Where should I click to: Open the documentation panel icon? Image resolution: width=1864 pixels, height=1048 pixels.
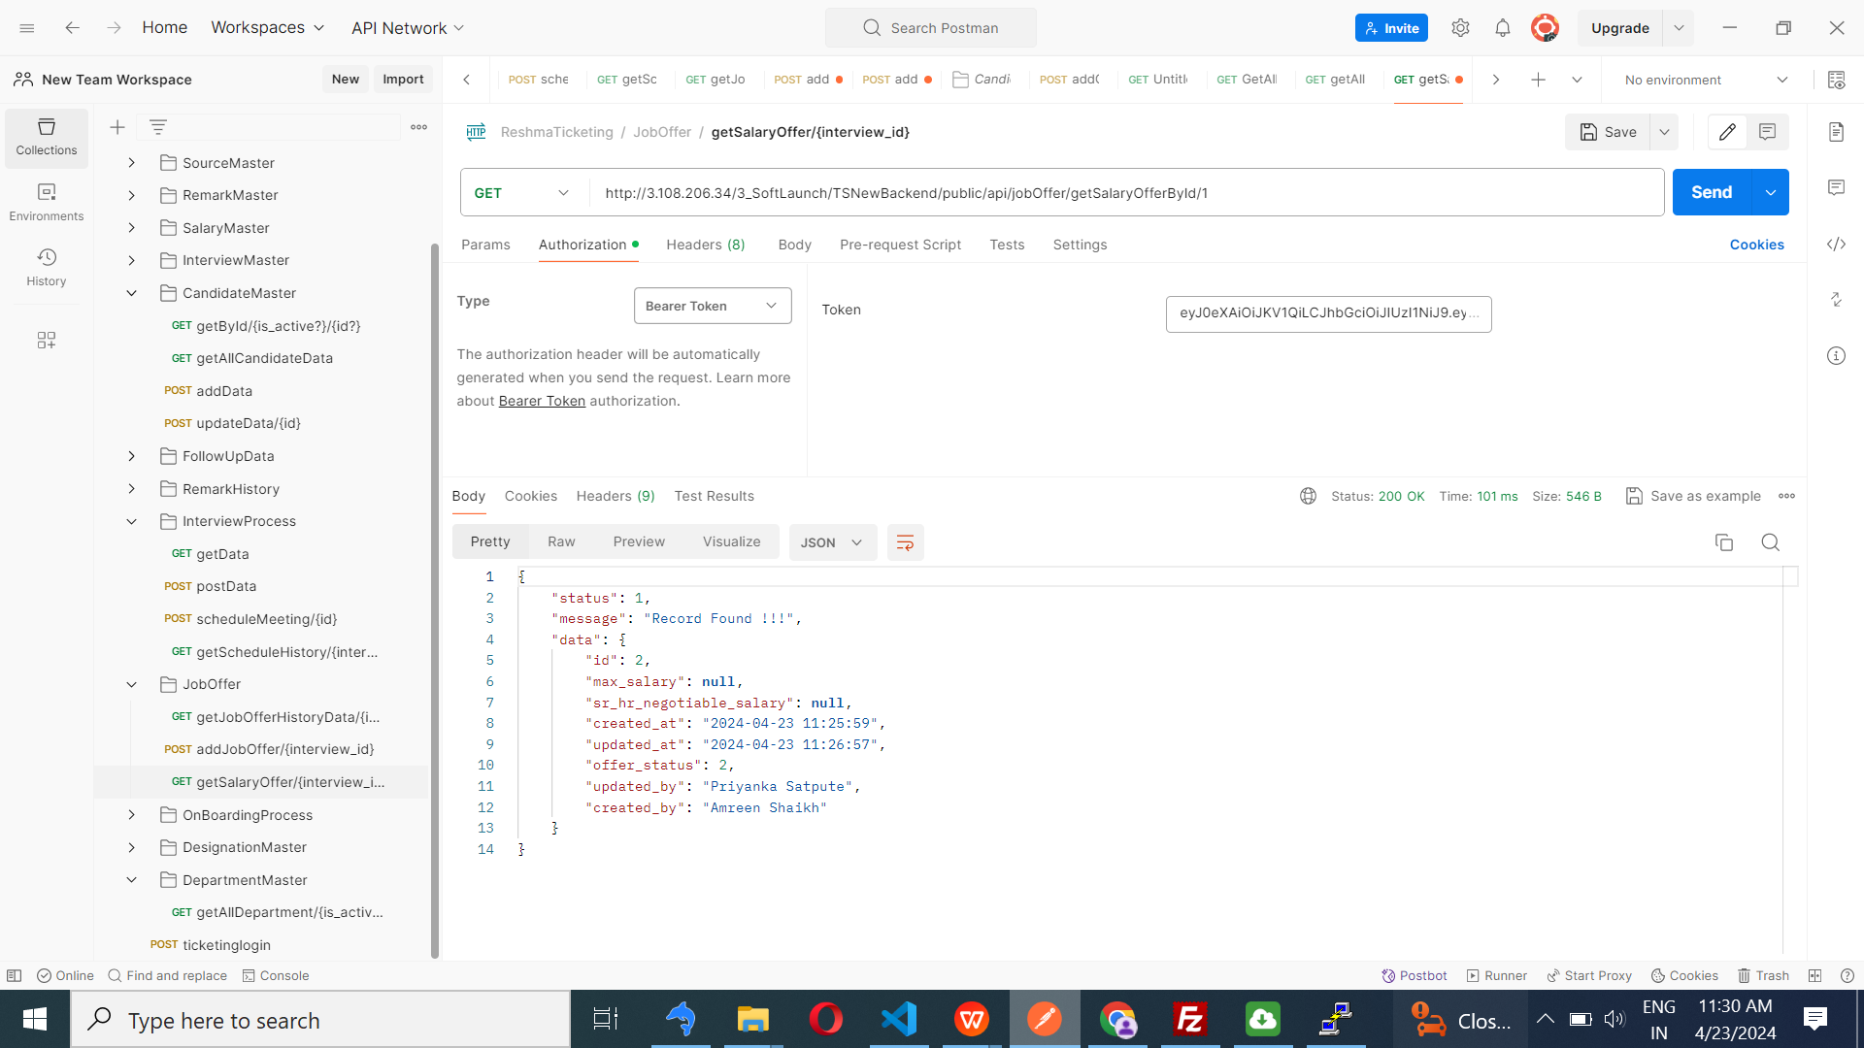click(1836, 132)
